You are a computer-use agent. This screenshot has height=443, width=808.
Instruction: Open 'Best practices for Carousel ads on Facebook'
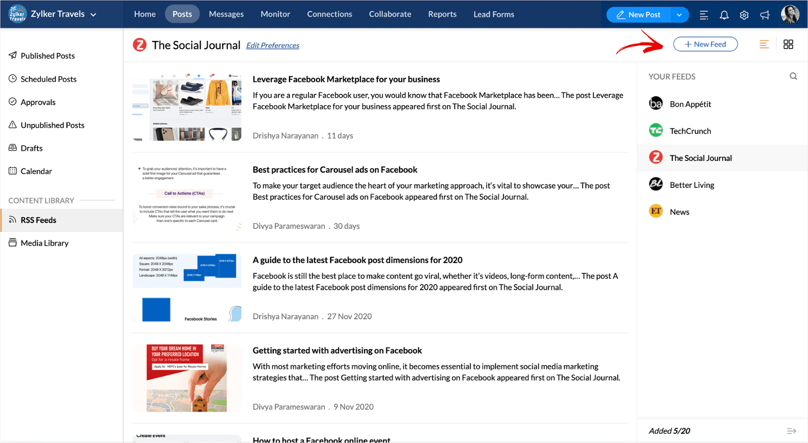[x=335, y=170]
